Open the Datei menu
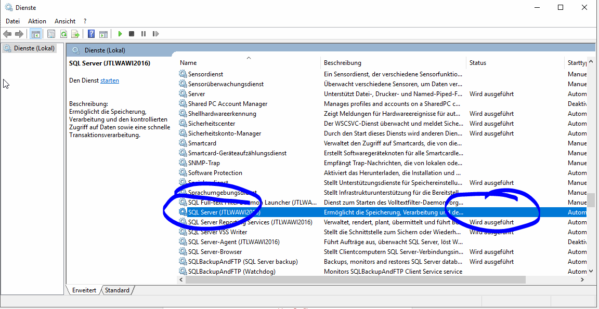Screen dimensions: 599x309 pos(12,21)
